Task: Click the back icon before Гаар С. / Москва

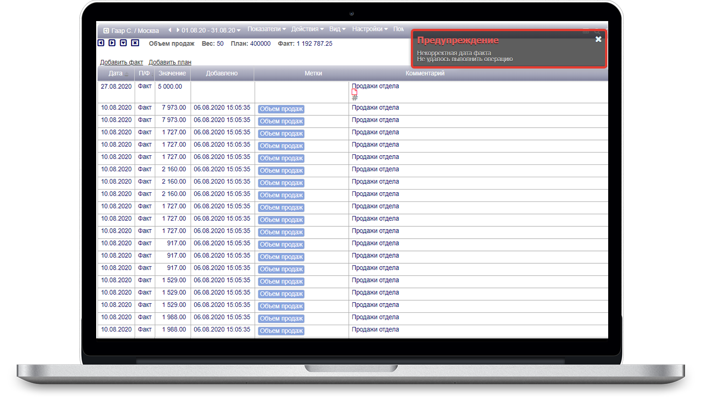Action: coord(106,31)
